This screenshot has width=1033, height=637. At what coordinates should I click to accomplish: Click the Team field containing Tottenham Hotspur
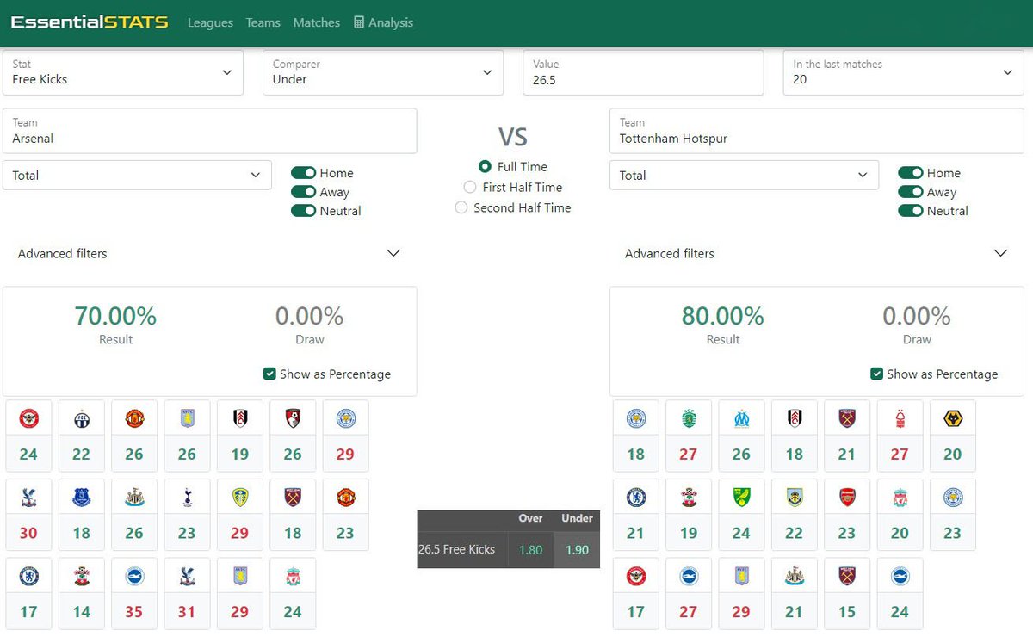[816, 131]
